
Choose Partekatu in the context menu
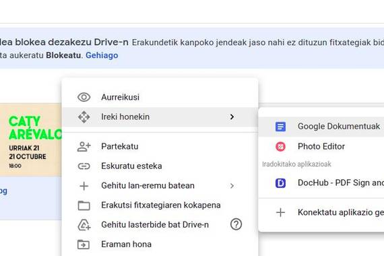tap(160, 146)
